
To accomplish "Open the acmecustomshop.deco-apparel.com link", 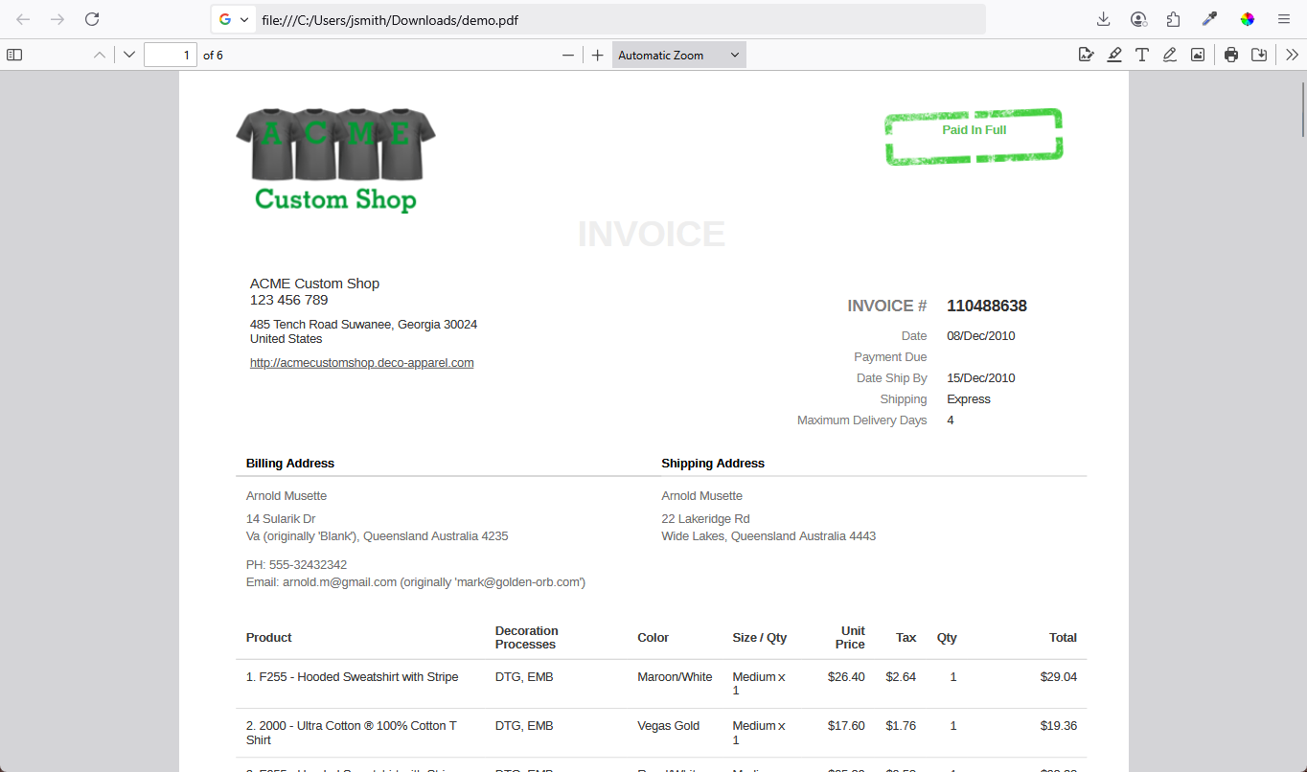I will click(x=361, y=363).
